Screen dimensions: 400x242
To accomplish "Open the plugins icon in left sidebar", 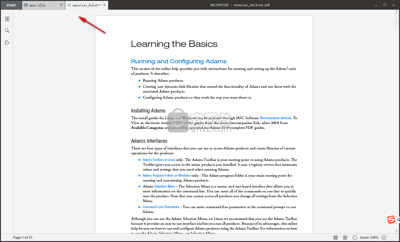I will click(7, 42).
